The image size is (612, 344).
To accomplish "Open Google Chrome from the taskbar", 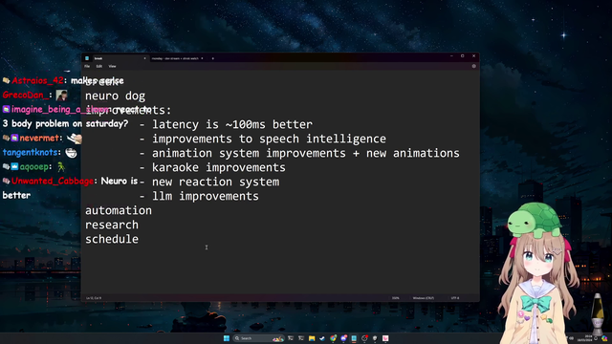I will [x=333, y=338].
